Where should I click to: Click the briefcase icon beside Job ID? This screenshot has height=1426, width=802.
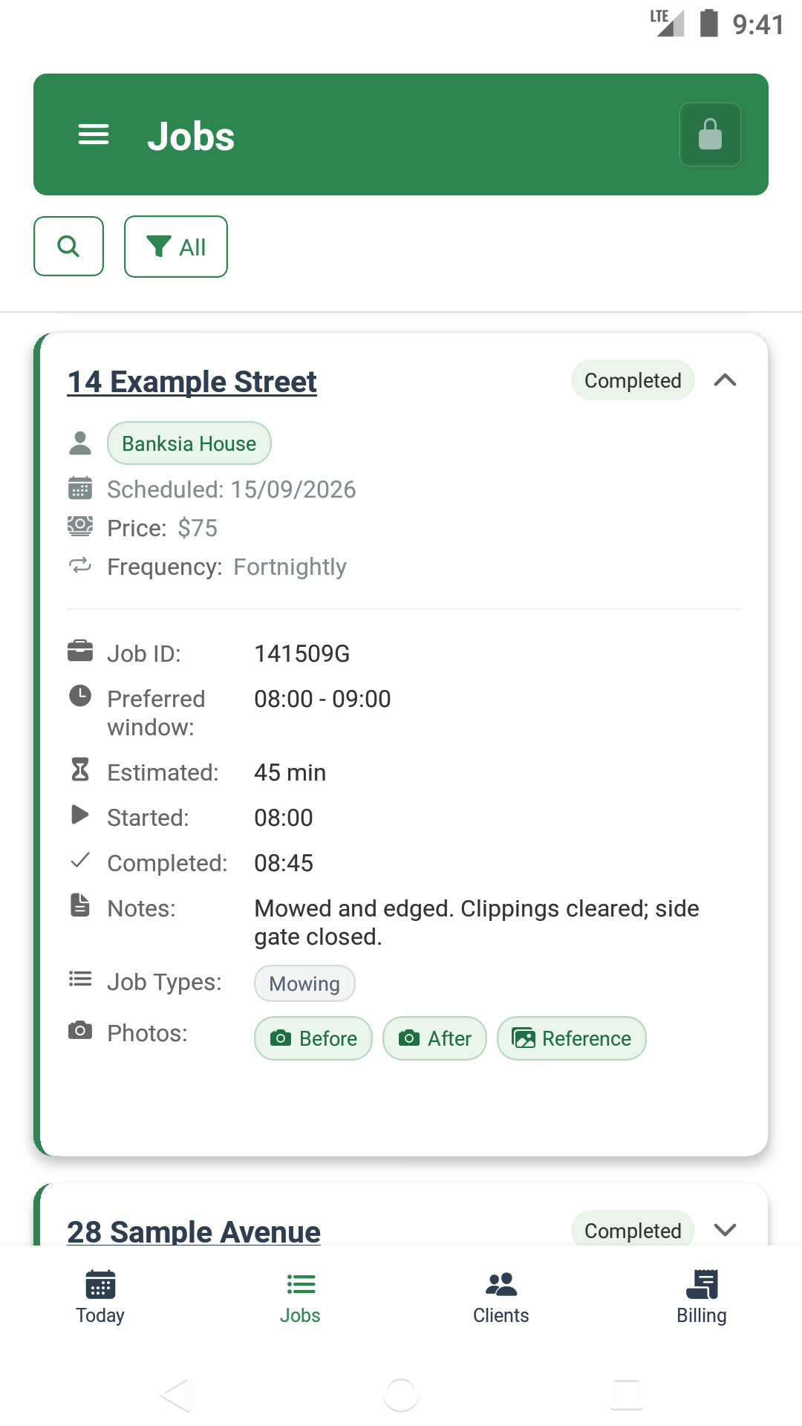pyautogui.click(x=80, y=651)
